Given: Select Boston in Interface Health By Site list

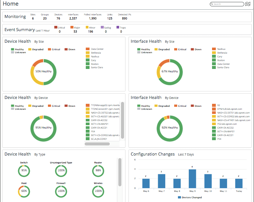Looking at the screenshot, I should [218, 60].
